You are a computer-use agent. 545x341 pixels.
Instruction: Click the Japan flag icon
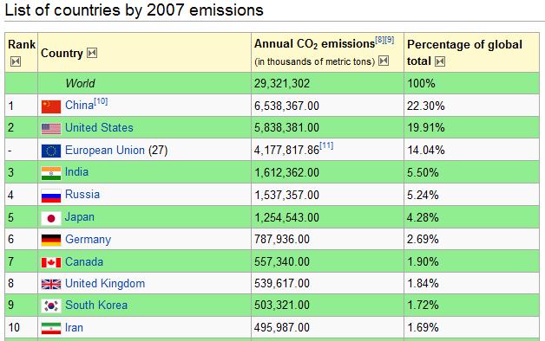[51, 218]
